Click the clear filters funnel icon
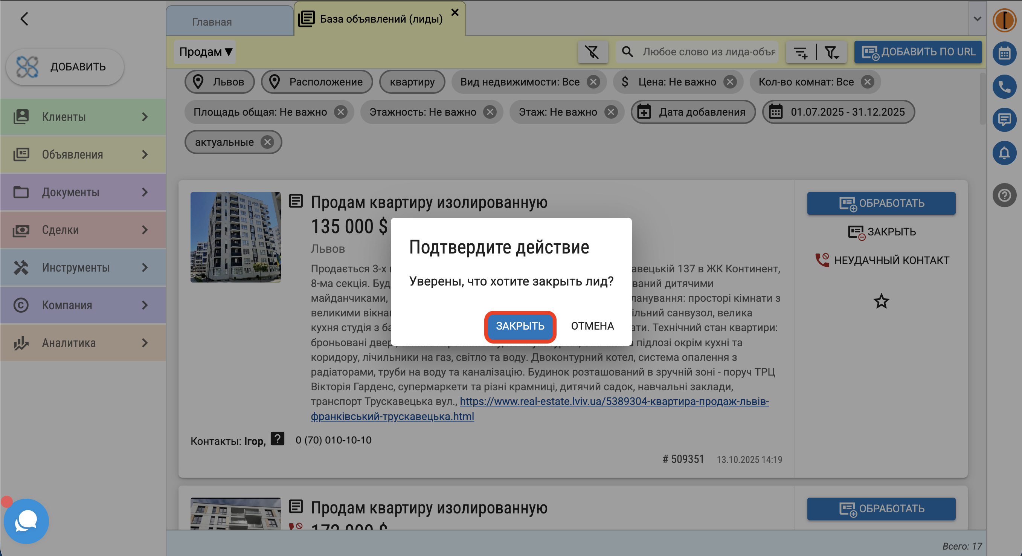The width and height of the screenshot is (1022, 556). pos(592,52)
